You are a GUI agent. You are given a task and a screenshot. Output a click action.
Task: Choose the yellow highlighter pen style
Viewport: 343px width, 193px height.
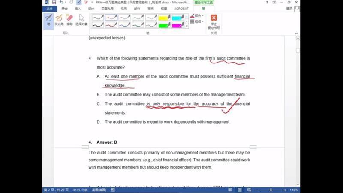[x=165, y=18]
